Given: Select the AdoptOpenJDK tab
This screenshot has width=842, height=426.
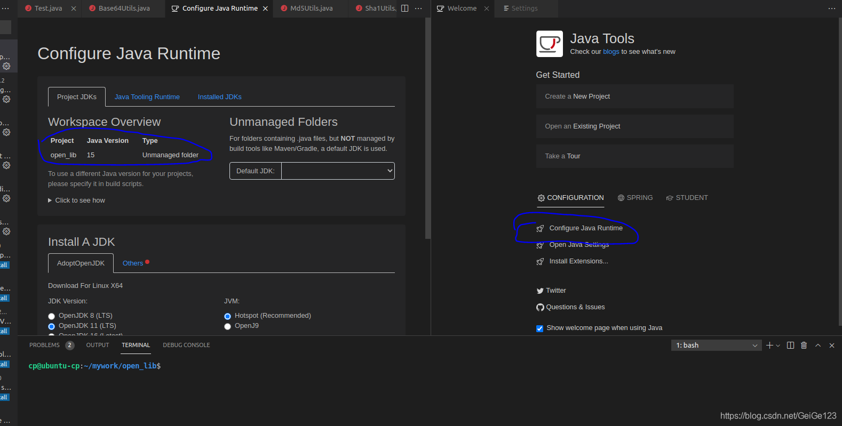Looking at the screenshot, I should (81, 263).
